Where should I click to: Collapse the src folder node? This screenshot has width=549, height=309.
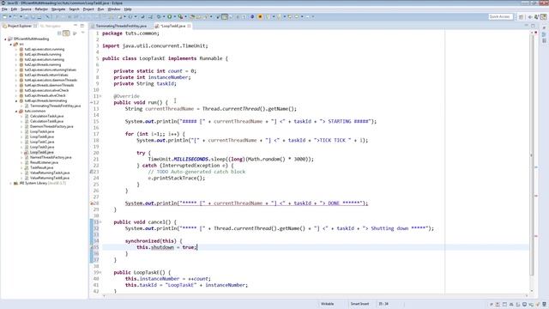point(10,45)
